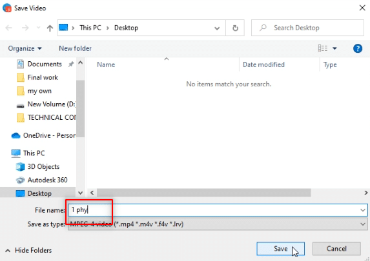Expand the recent locations dropdown arrow
The width and height of the screenshot is (370, 261).
pos(39,28)
